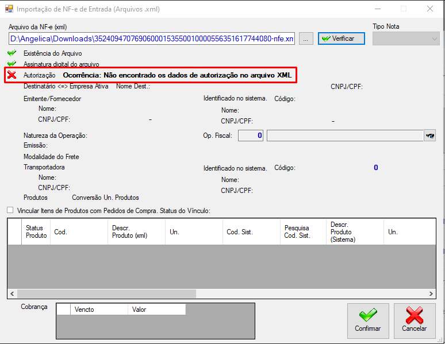The image size is (445, 344).
Task: Click the Vencto column header in Cobrança
Action: (99, 310)
